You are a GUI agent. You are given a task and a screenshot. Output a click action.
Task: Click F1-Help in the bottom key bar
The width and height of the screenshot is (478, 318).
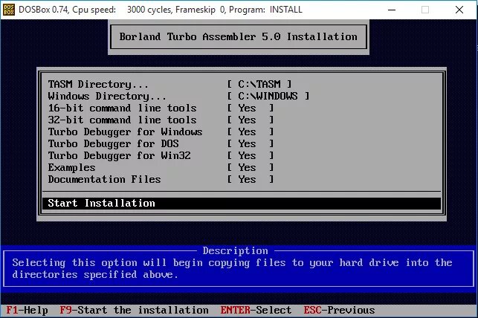tap(27, 311)
